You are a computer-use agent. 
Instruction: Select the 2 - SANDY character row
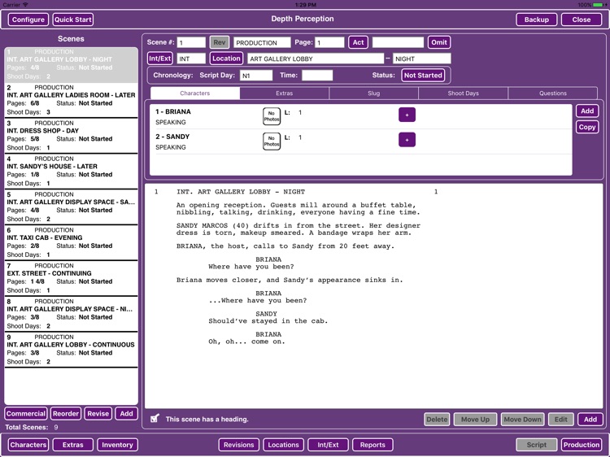click(x=360, y=141)
